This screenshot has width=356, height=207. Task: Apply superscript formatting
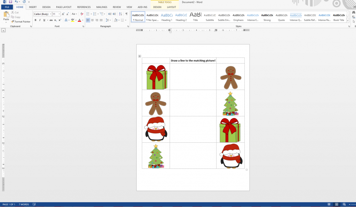[60, 20]
